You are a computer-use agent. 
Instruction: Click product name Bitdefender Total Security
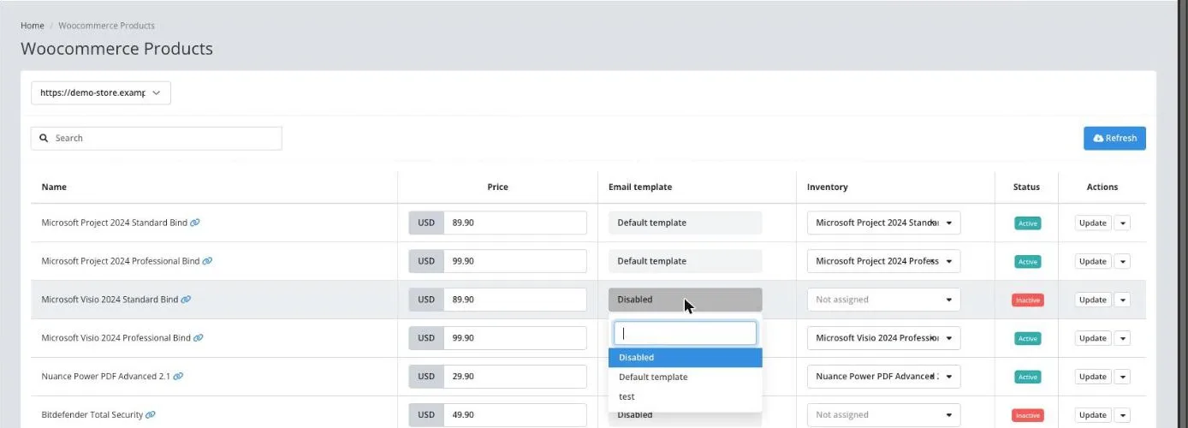(x=92, y=415)
